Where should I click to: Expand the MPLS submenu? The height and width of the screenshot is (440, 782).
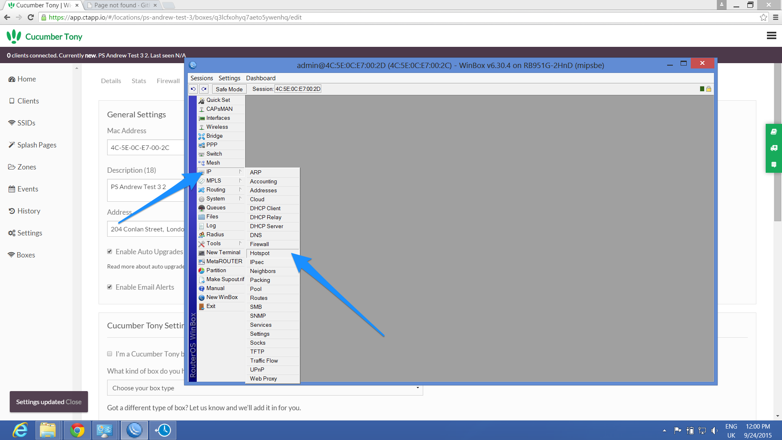(221, 180)
